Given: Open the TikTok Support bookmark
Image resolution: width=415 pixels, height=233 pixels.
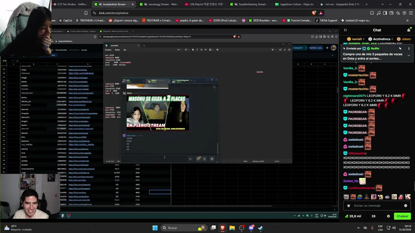Looking at the screenshot, I should 326,20.
